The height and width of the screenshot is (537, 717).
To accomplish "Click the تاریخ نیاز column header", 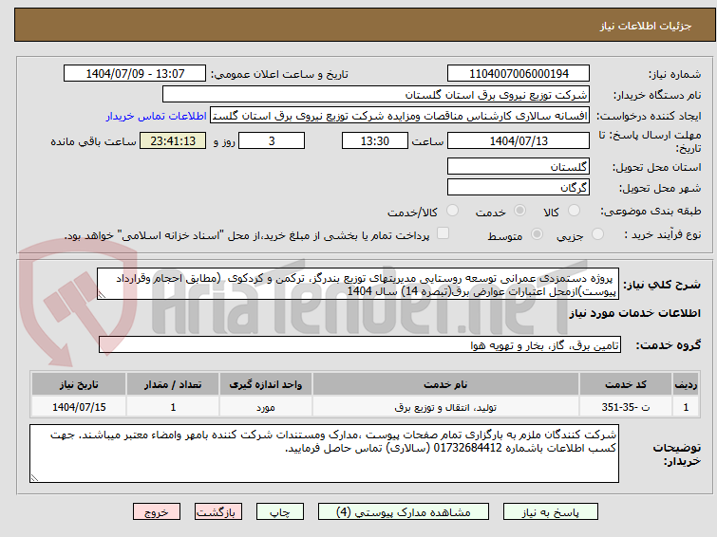I will pos(79,384).
